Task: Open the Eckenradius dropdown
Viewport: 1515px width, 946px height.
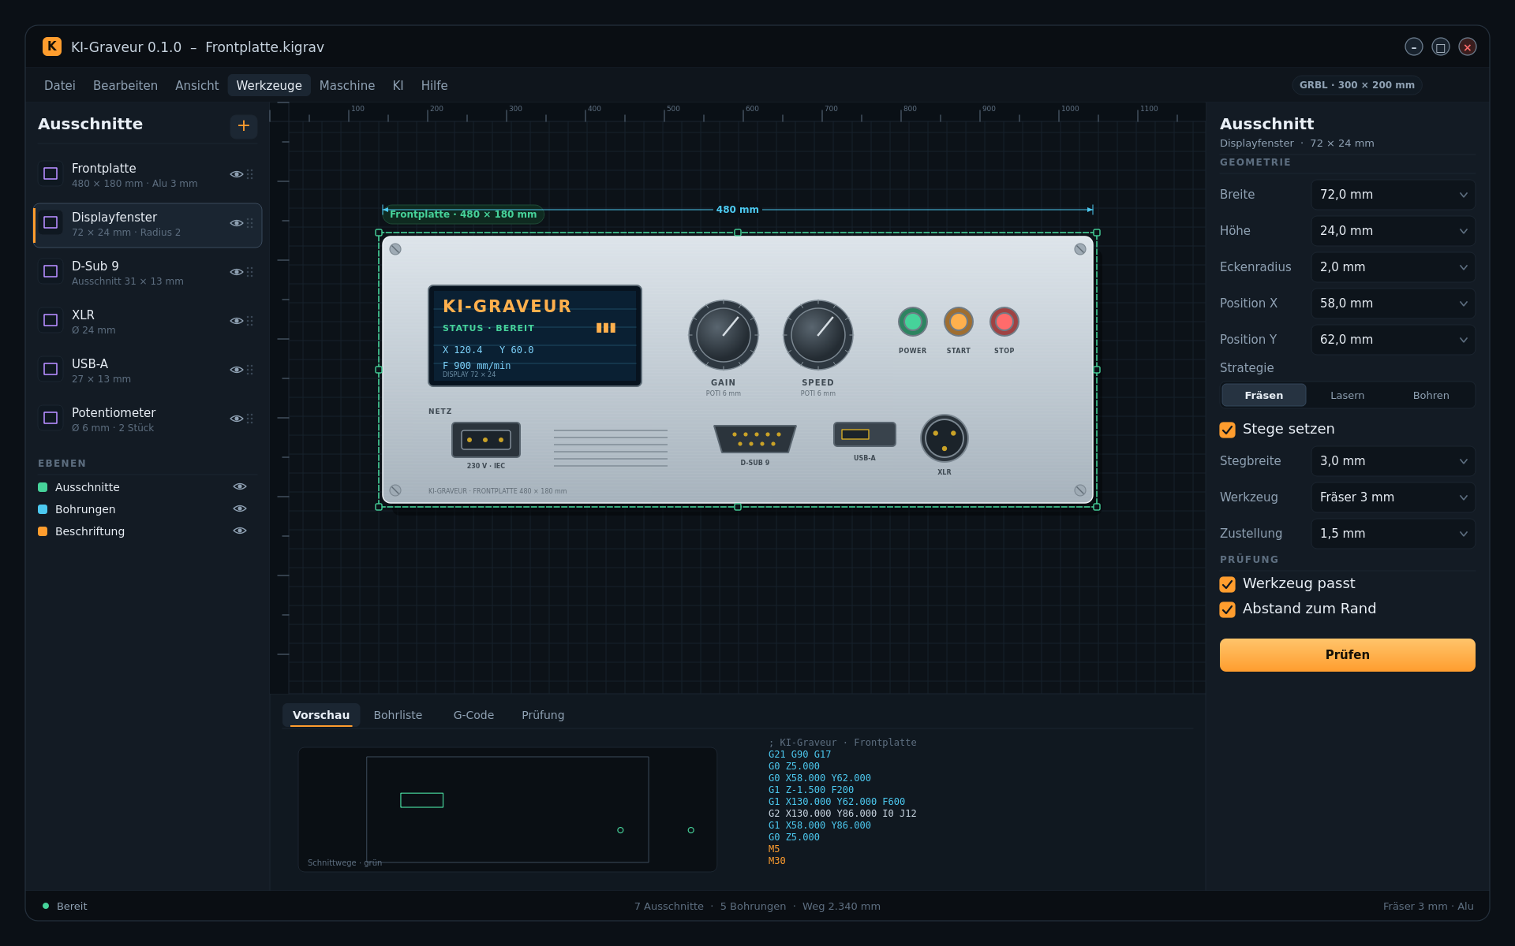Action: tap(1393, 267)
